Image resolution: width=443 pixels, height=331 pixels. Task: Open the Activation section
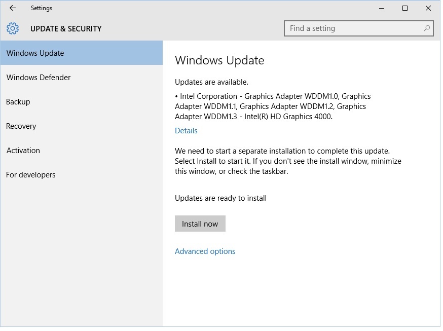pyautogui.click(x=23, y=151)
